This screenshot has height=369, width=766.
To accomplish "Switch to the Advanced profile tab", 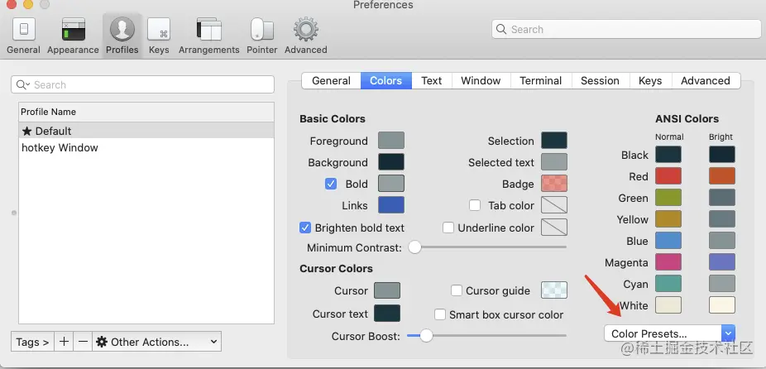I will click(706, 80).
